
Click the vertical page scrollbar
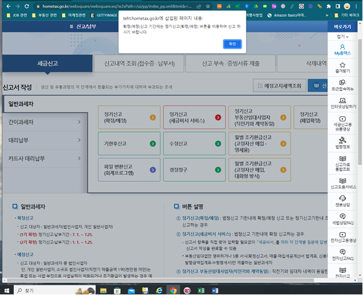coord(360,102)
